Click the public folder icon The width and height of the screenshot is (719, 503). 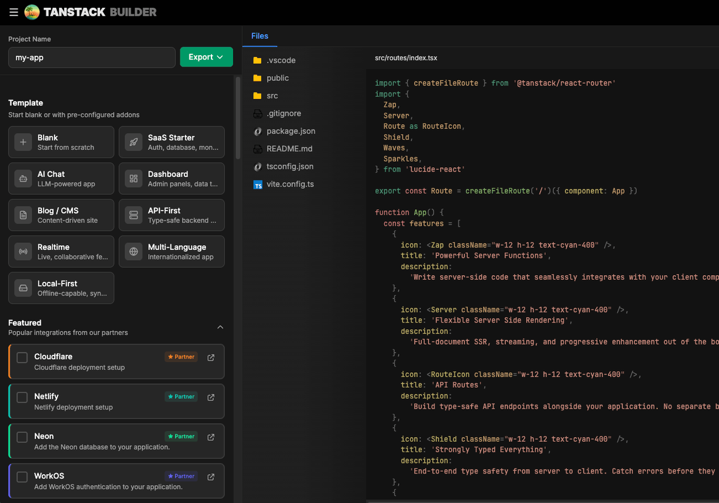258,78
